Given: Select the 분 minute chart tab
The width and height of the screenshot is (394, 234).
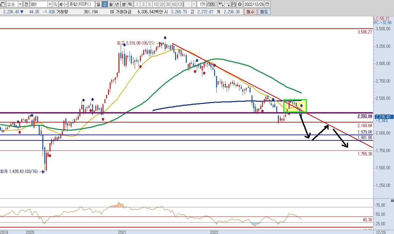Looking at the screenshot, I should point(124,4).
